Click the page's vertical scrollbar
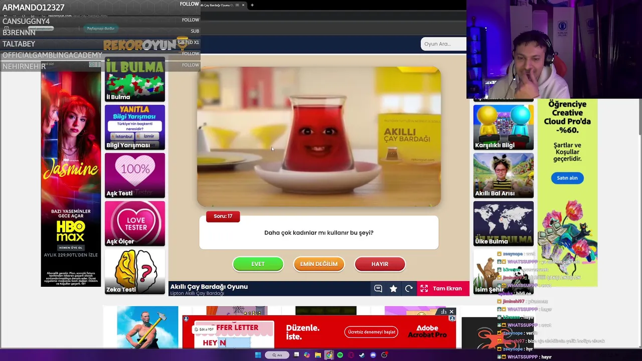This screenshot has height=361, width=642. (x=639, y=116)
